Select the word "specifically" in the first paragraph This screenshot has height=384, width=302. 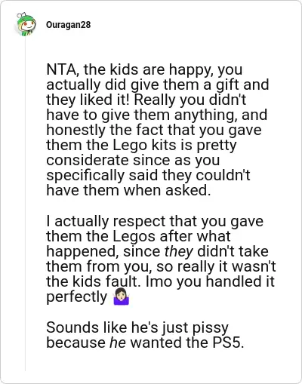pyautogui.click(x=85, y=175)
